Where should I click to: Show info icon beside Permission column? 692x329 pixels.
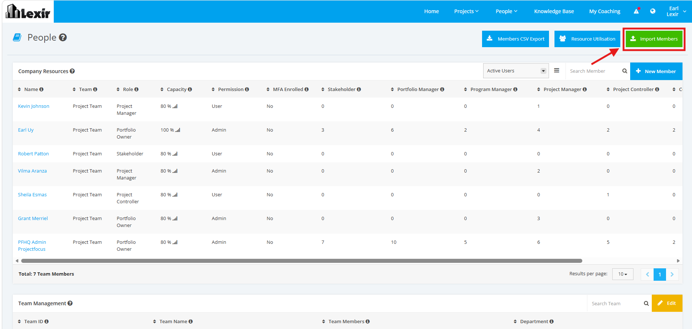point(247,90)
